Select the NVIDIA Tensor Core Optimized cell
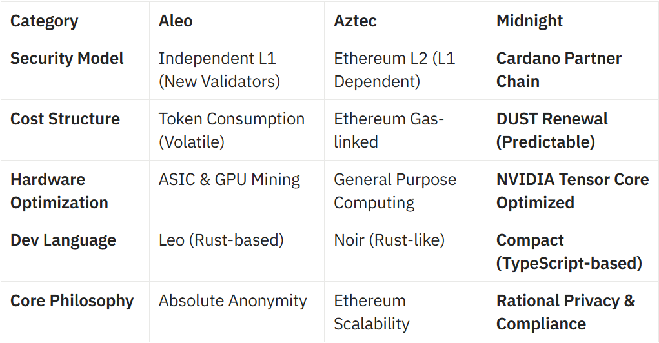659x343 pixels. [x=573, y=191]
